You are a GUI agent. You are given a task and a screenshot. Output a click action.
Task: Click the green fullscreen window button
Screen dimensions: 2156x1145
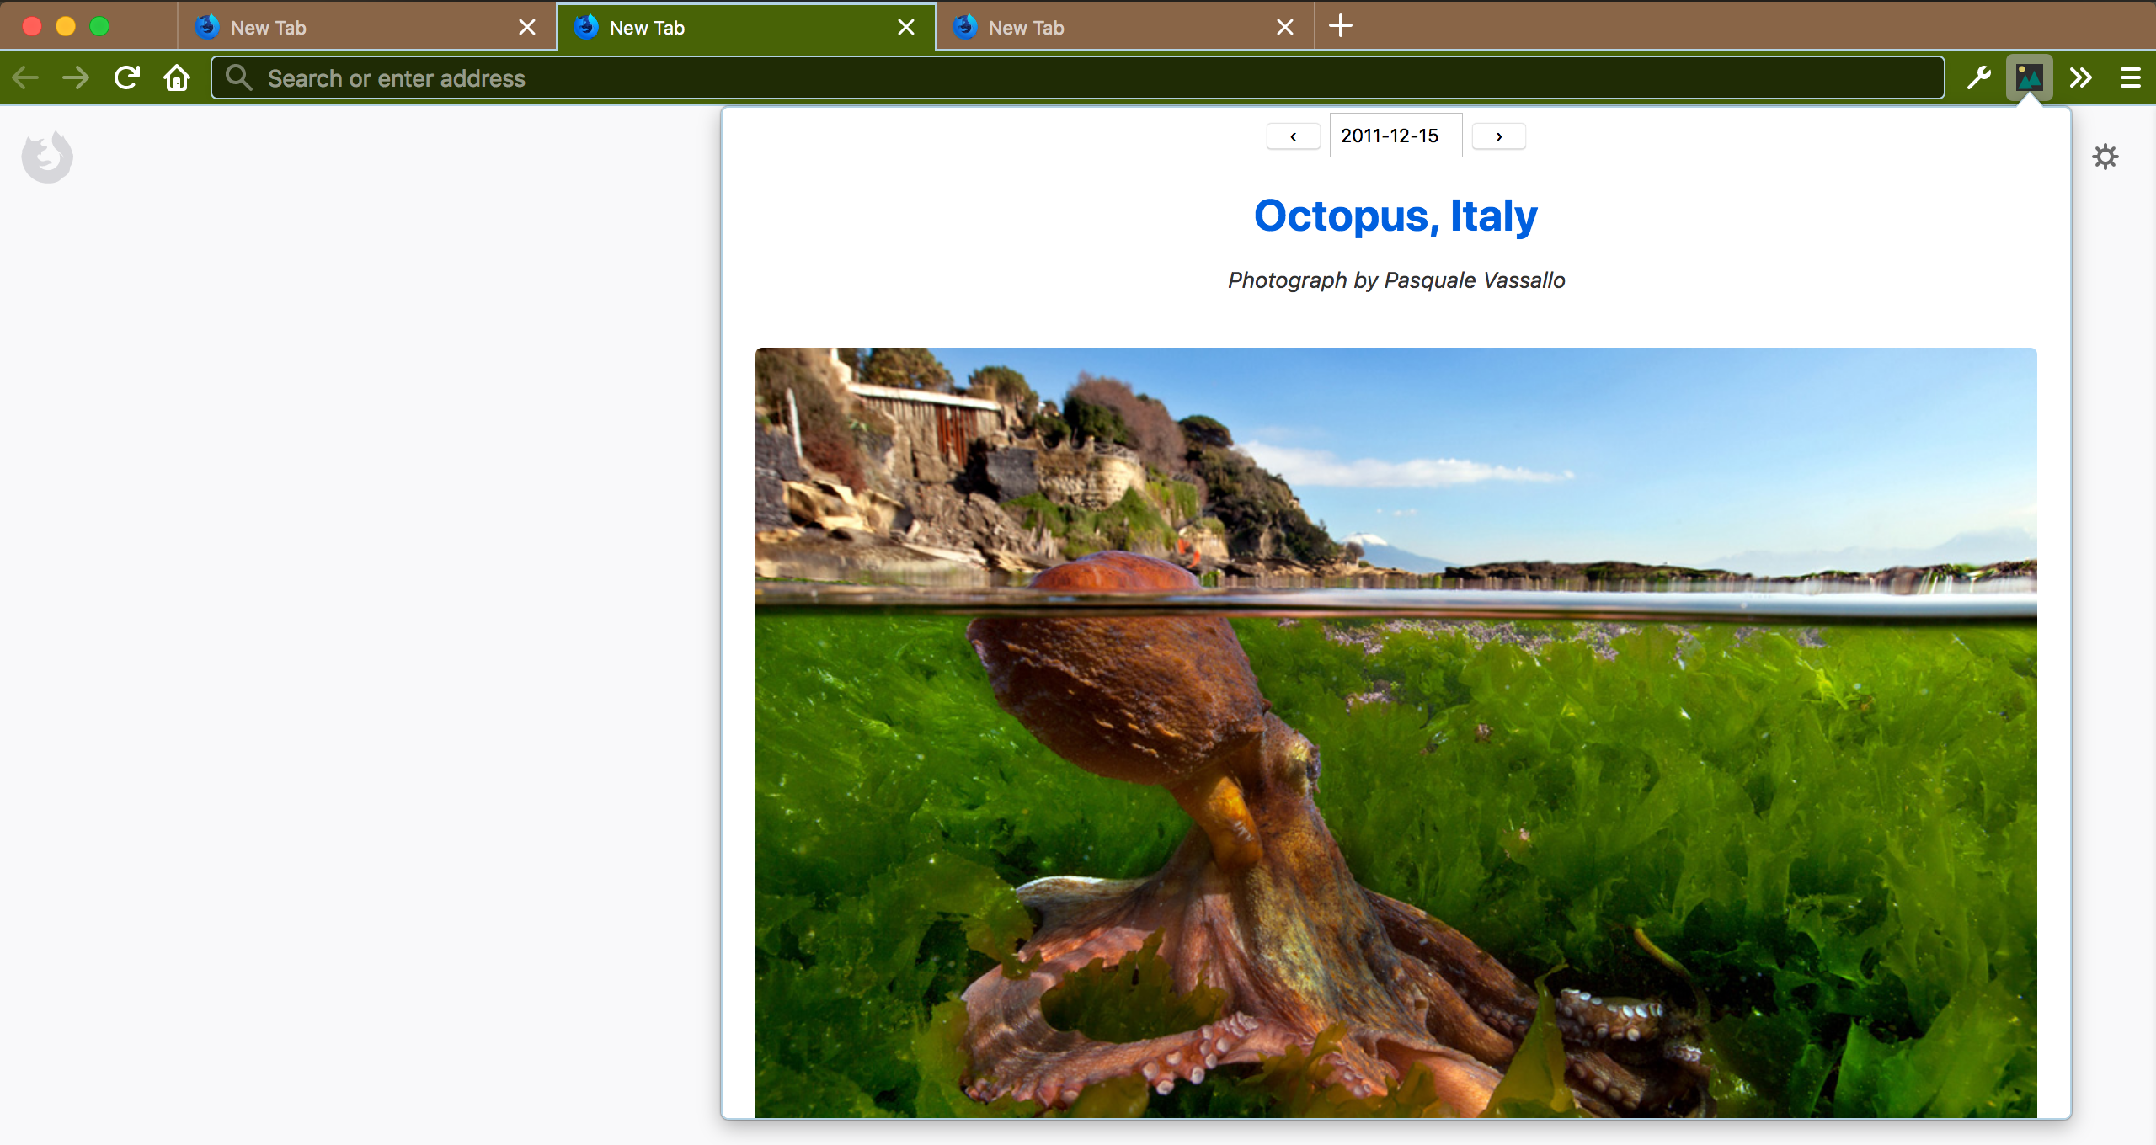click(x=99, y=26)
